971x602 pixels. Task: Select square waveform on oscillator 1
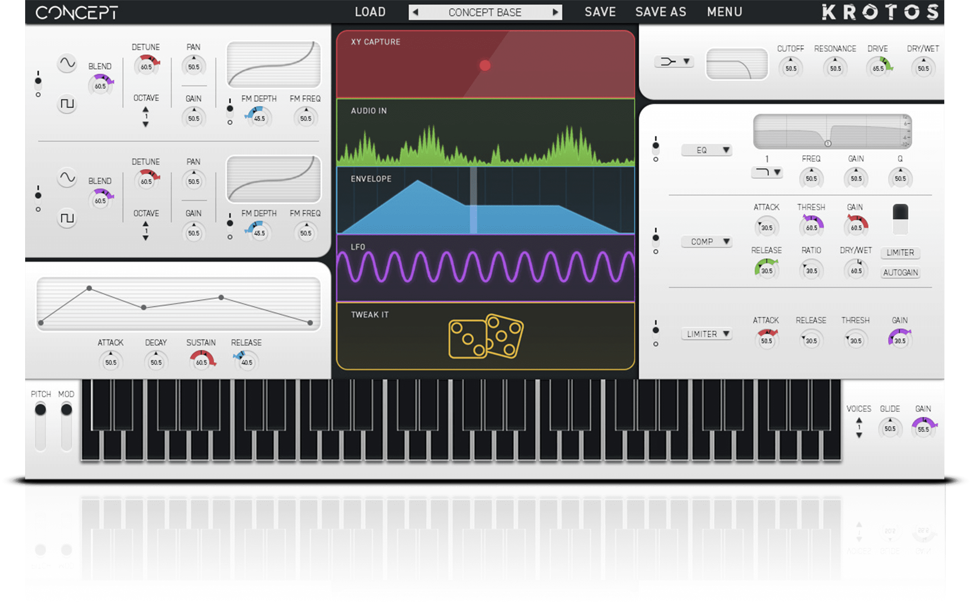click(x=67, y=104)
